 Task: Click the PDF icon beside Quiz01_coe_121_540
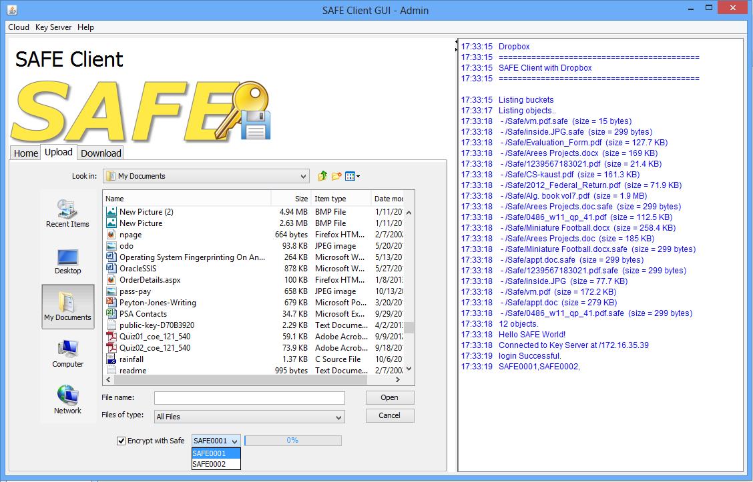111,336
